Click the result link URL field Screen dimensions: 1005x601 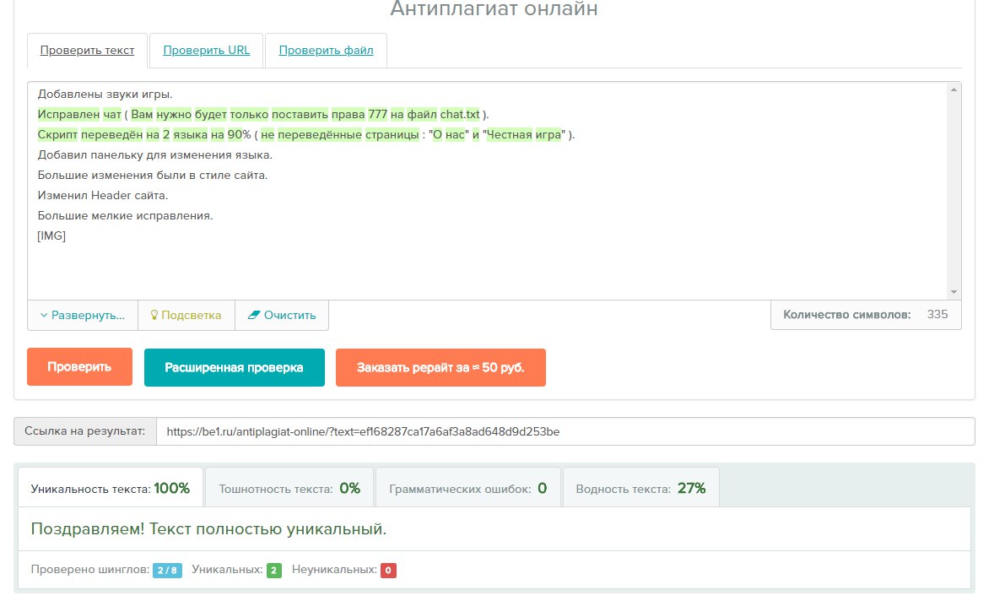coord(565,431)
